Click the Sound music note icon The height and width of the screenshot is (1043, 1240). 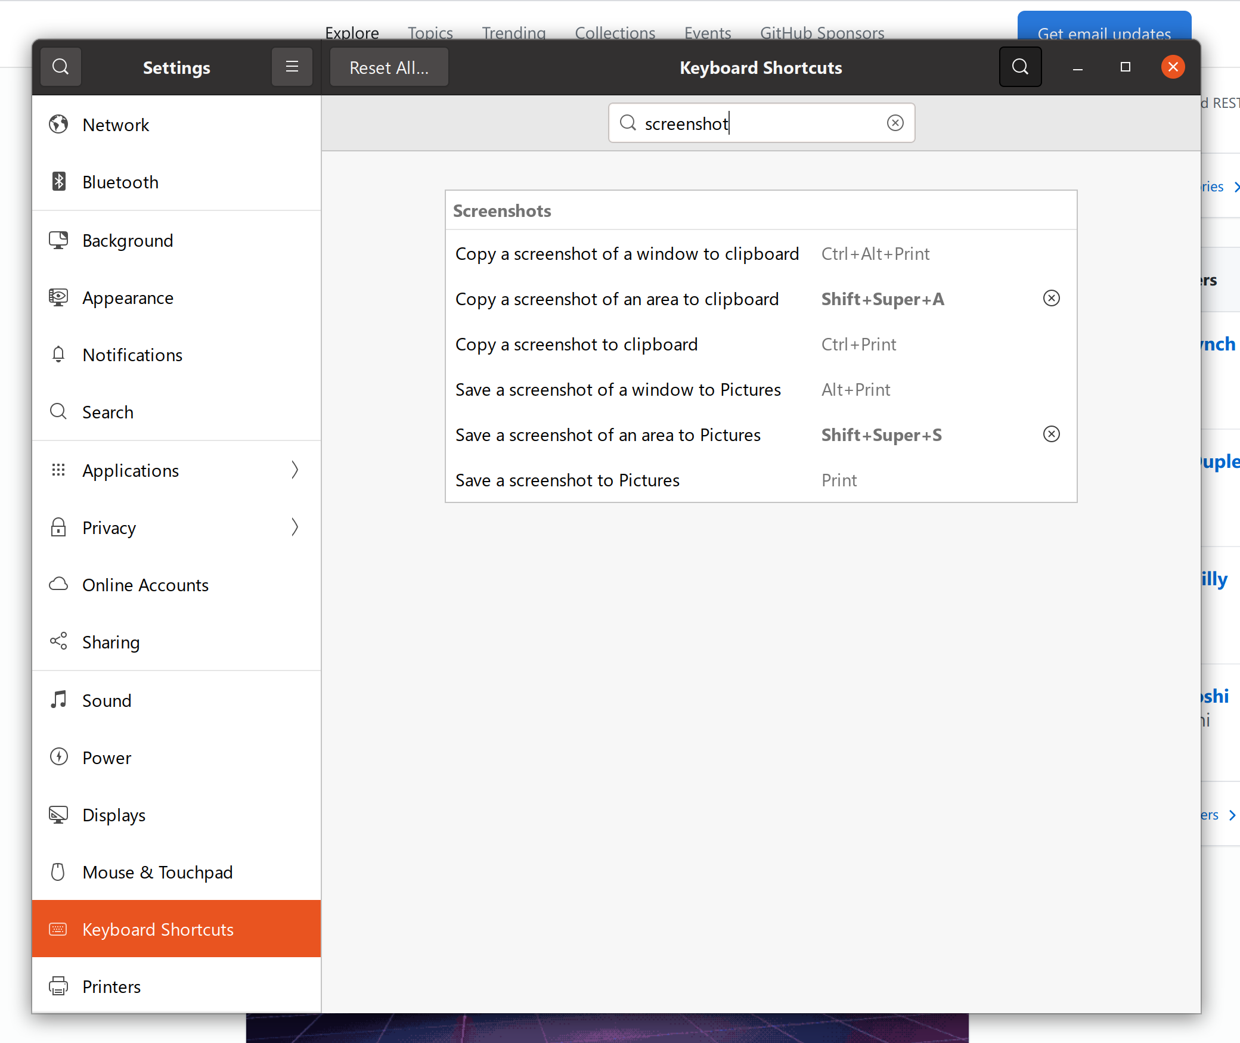58,700
